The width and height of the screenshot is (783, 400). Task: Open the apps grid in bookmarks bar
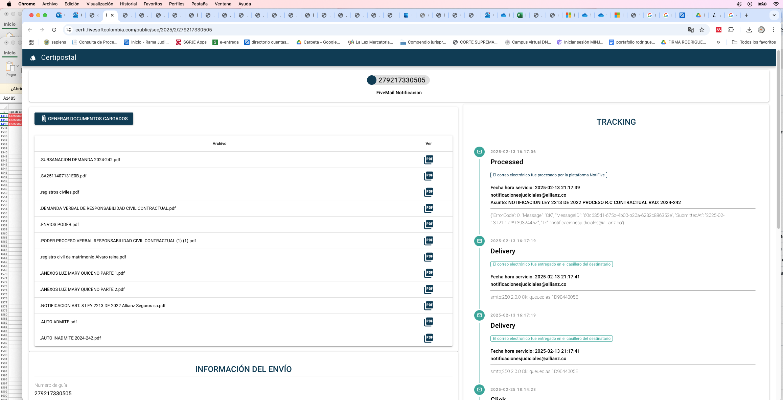[31, 42]
